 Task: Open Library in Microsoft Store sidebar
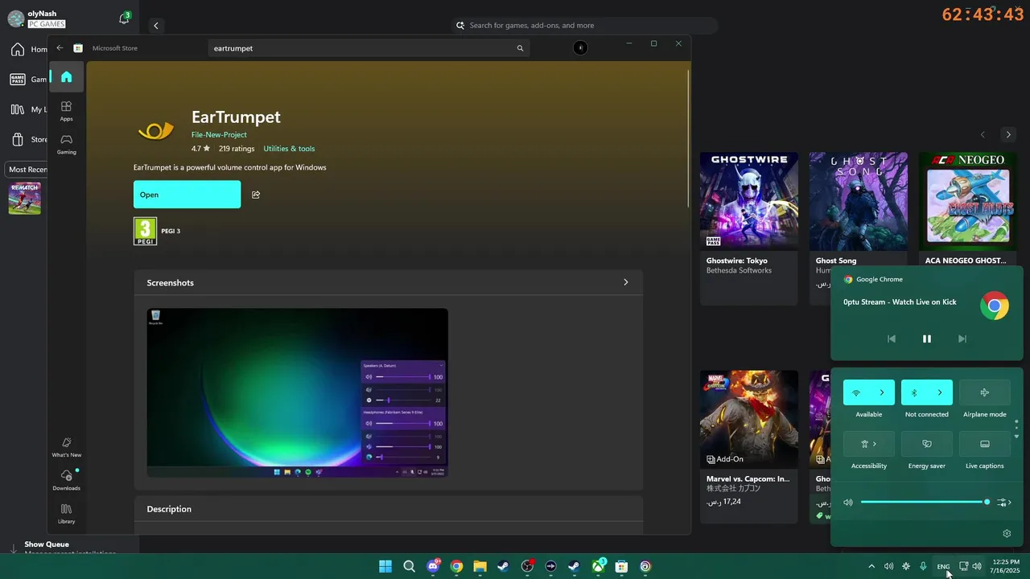coord(66,513)
